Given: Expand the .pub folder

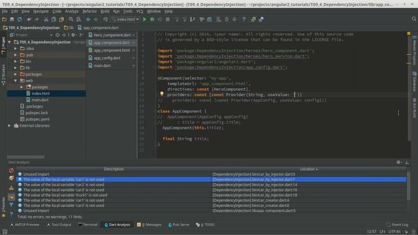Looking at the screenshot, I should click(16, 55).
